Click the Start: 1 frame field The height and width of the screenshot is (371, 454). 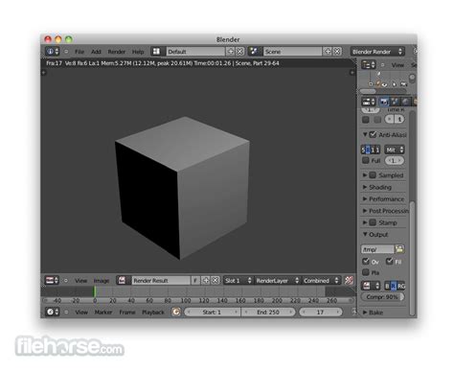click(x=212, y=312)
